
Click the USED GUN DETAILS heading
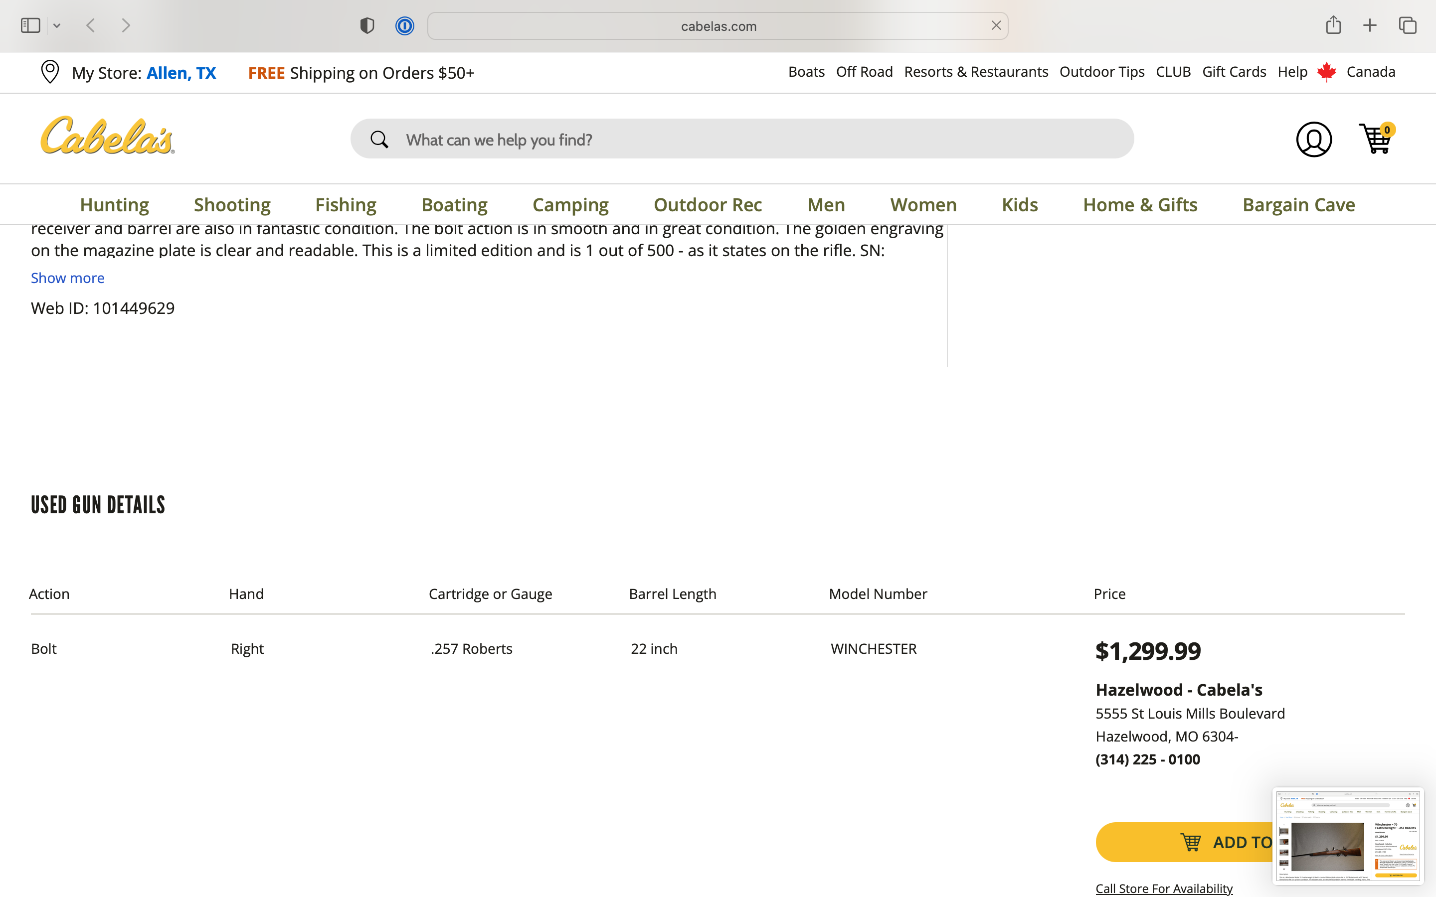point(98,505)
